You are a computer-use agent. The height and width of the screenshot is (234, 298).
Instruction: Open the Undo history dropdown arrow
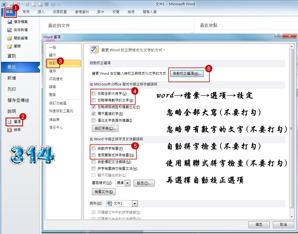pyautogui.click(x=22, y=4)
